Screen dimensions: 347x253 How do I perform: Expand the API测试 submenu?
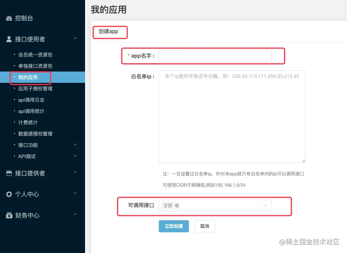click(x=75, y=156)
